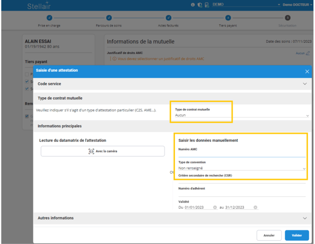This screenshot has height=244, width=315.
Task: Open the Type de contrat mutuelle dropdown
Action: coord(242,116)
